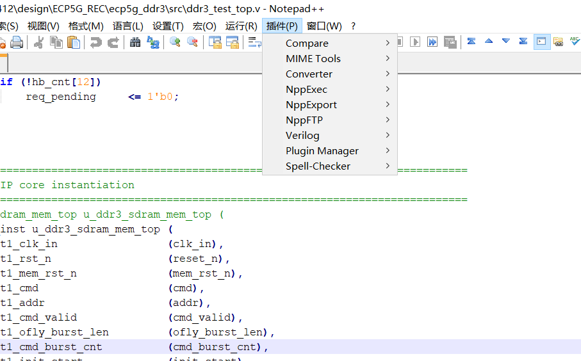Click the Cut scissors icon

click(38, 42)
